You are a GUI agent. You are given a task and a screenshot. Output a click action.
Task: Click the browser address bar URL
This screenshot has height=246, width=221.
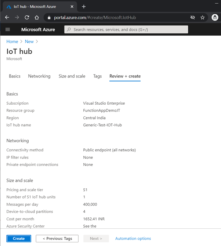pyautogui.click(x=95, y=18)
